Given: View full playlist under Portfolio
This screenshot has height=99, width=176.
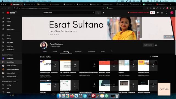Looking at the screenshot, I should (124, 75).
